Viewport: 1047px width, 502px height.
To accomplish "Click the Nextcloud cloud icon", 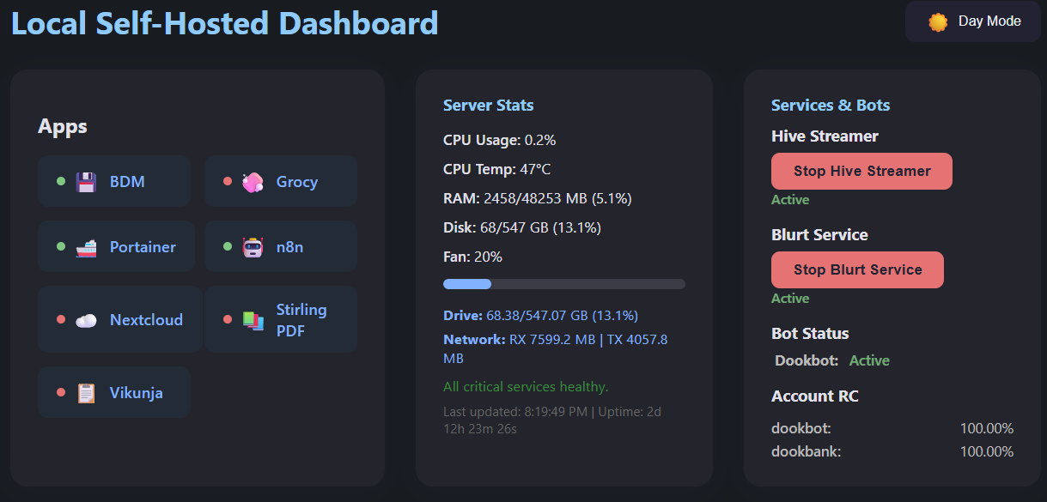I will pos(86,320).
